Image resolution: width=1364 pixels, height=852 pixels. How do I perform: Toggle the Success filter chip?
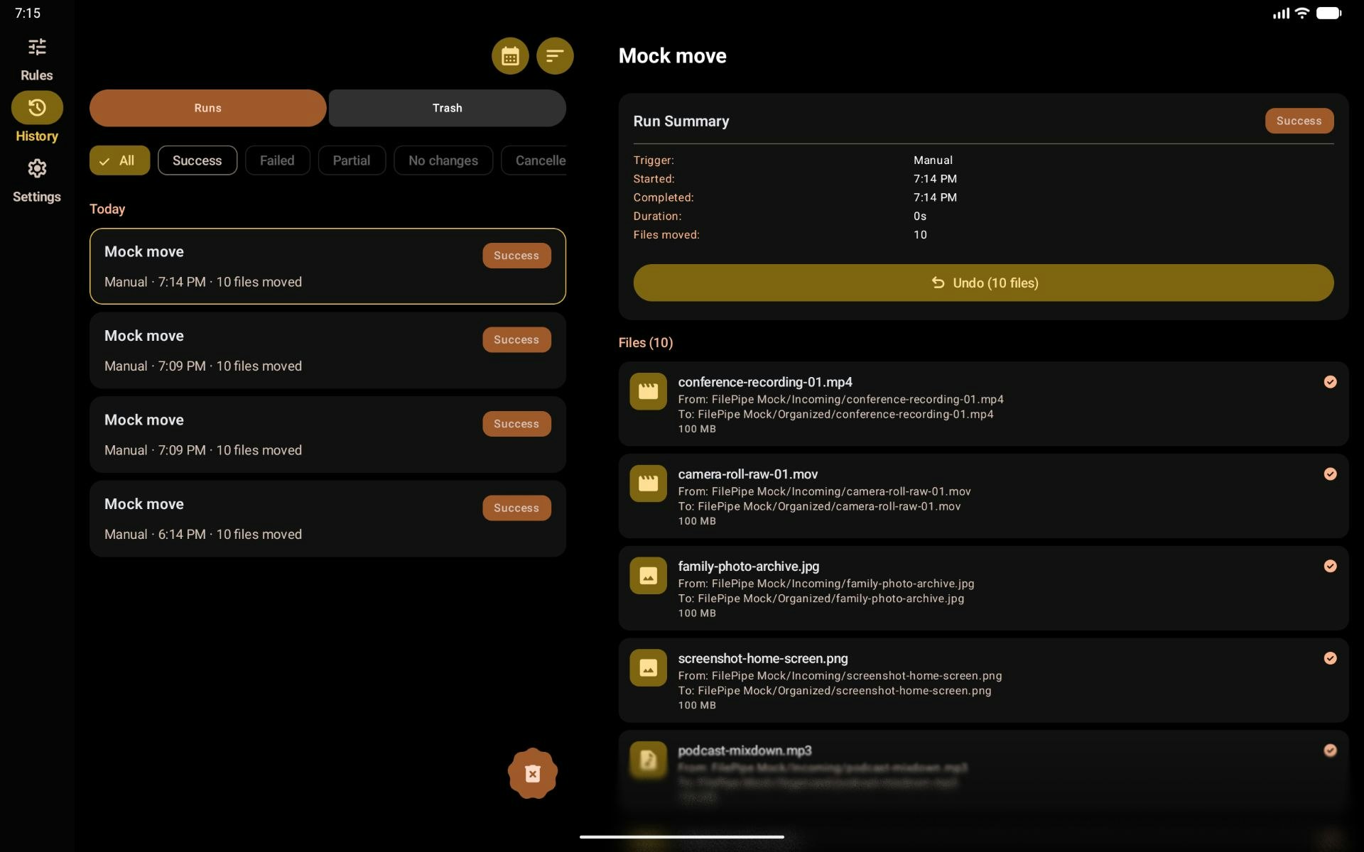[x=197, y=160]
